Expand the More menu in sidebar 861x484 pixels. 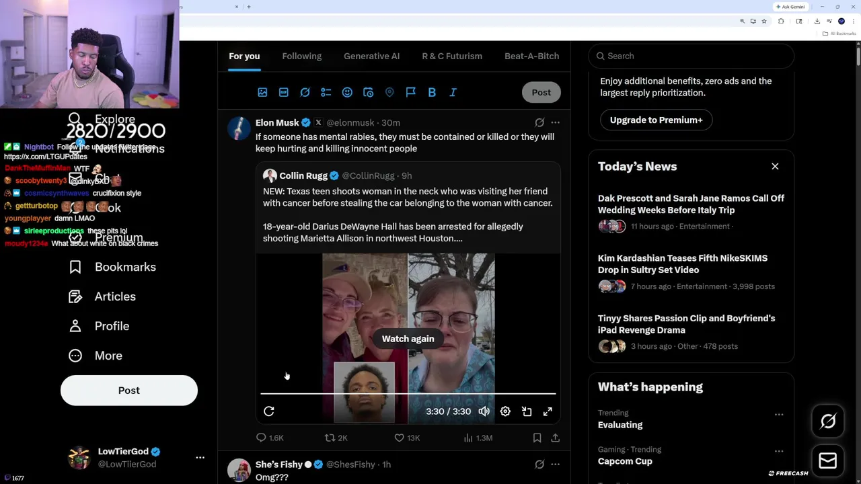pos(96,356)
